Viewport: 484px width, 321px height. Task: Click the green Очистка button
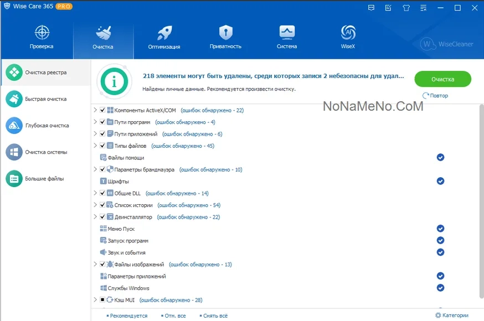tap(442, 79)
